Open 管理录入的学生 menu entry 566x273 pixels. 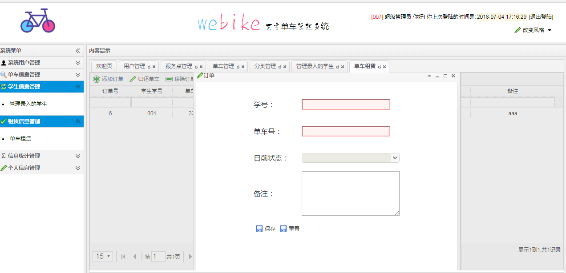point(28,104)
